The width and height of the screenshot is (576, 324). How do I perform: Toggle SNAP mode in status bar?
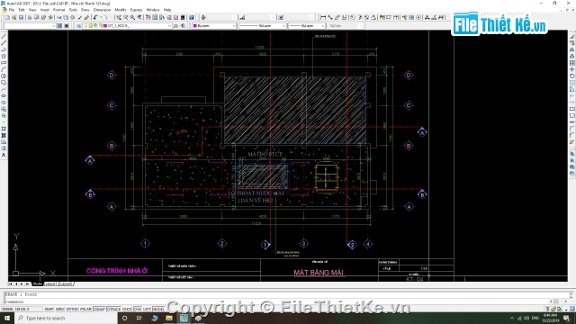49,310
